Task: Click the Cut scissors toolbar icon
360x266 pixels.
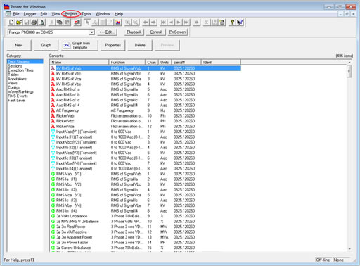Action: 52,23
